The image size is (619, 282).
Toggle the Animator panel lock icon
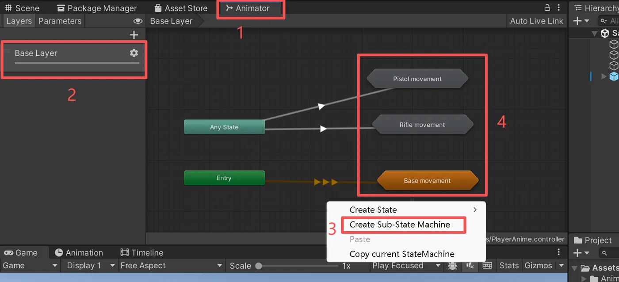coord(547,8)
